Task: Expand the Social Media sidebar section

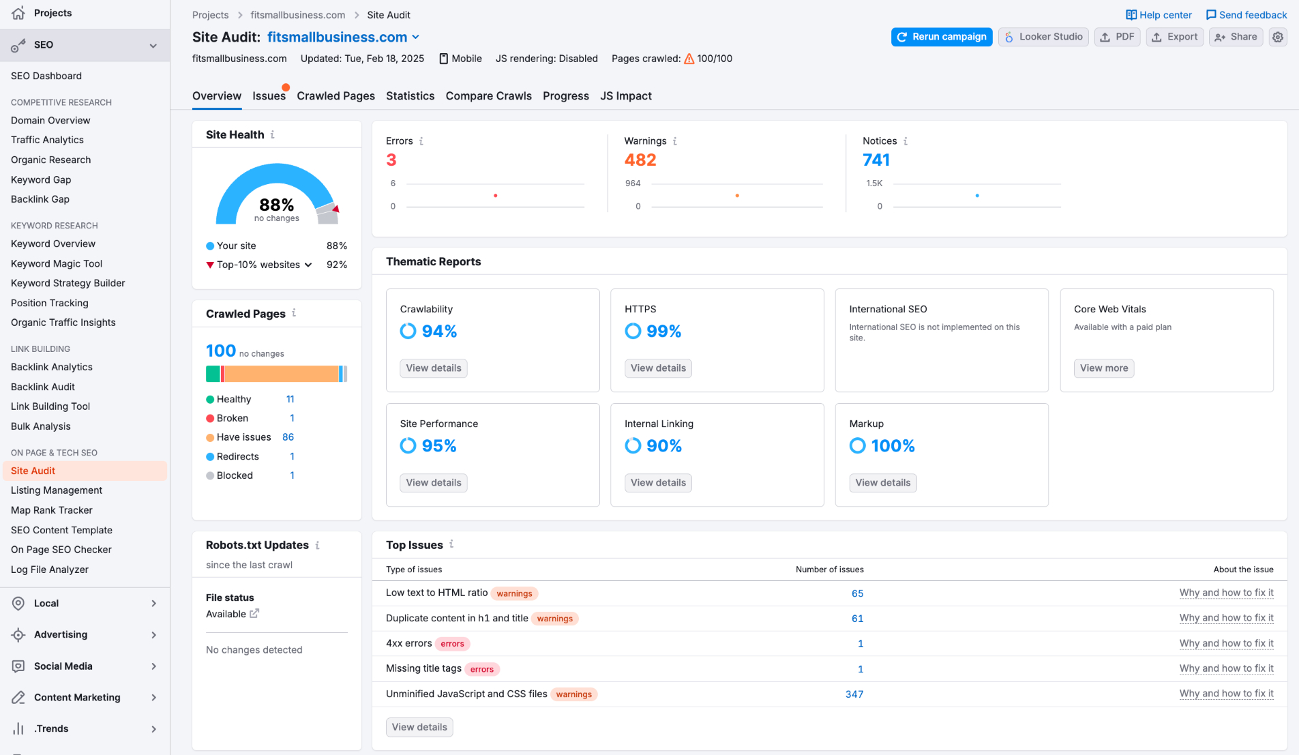Action: click(153, 666)
